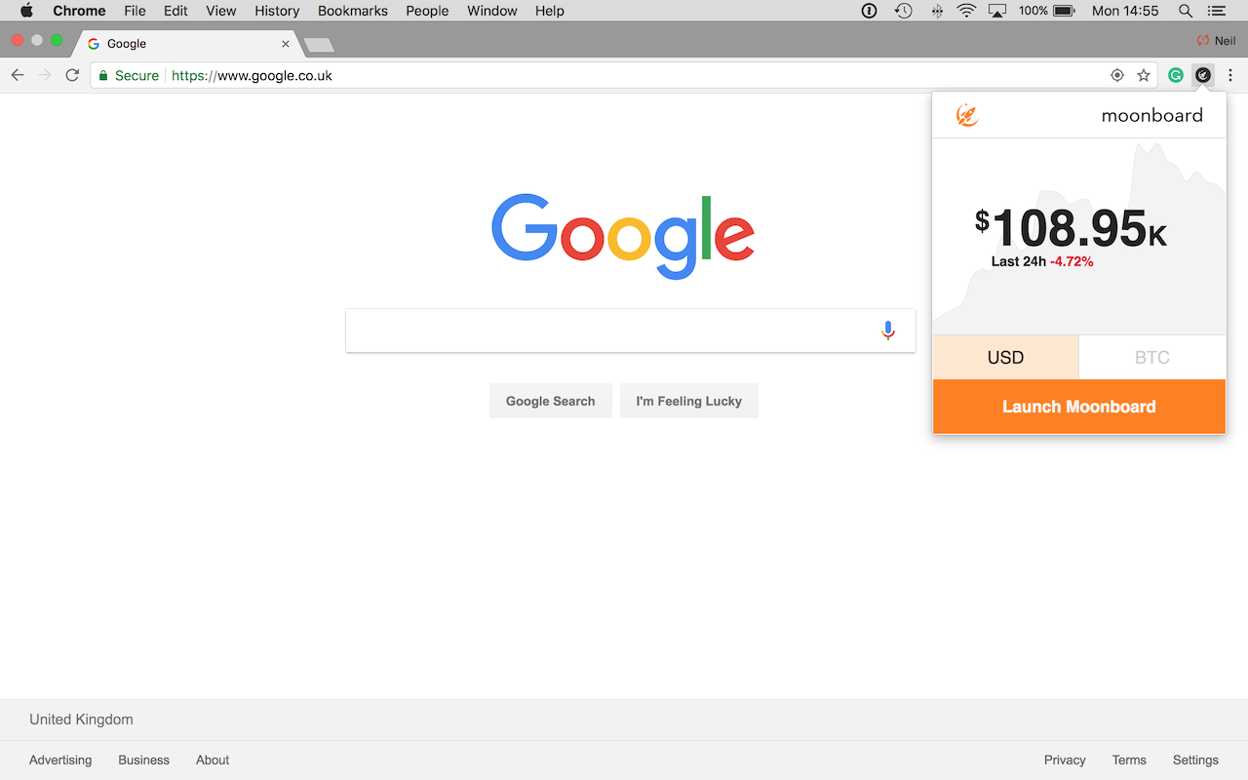Viewport: 1248px width, 780px height.
Task: Click the green Secure padlock icon
Action: (x=103, y=75)
